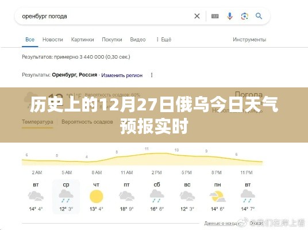Select the rainy сб forecast icon
This screenshot has width=308, height=230.
(x=157, y=196)
